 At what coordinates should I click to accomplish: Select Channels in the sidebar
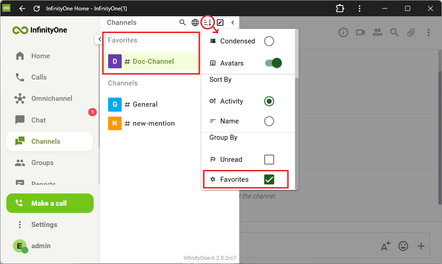coord(50,141)
